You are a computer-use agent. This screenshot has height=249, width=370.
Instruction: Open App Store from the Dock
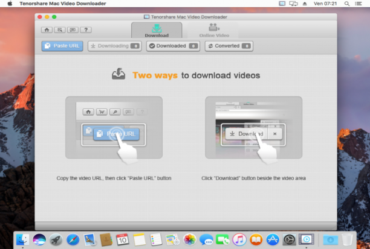(273, 240)
